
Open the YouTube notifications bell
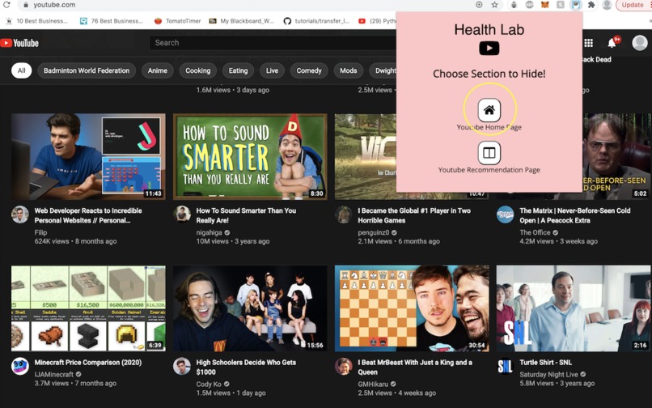tap(612, 43)
